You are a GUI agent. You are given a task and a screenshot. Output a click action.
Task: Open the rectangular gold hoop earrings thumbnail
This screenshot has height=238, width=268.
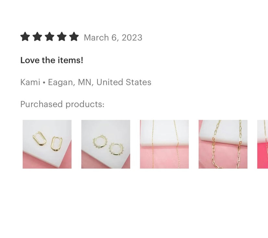(47, 144)
